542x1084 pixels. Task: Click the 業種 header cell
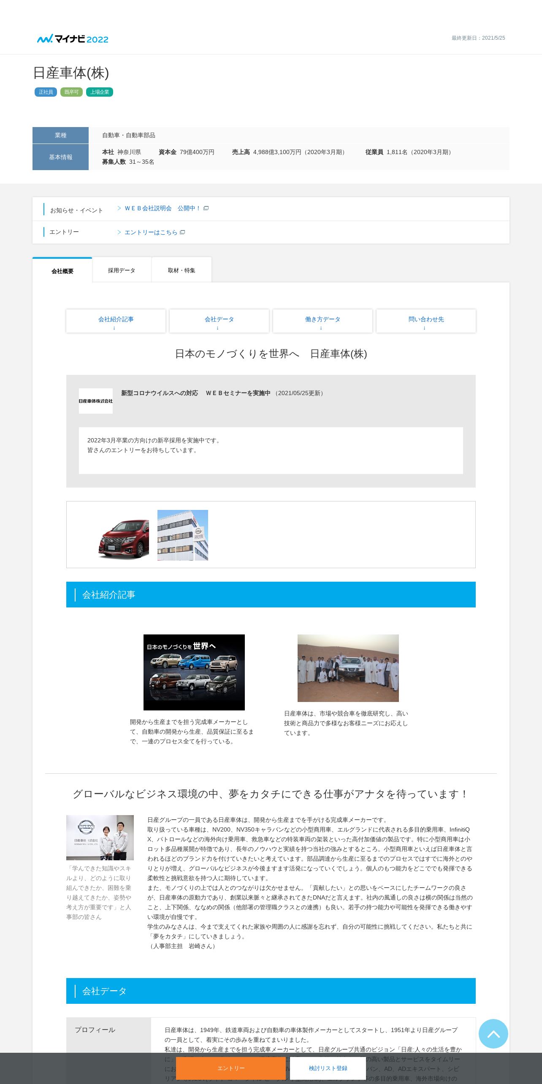click(60, 135)
